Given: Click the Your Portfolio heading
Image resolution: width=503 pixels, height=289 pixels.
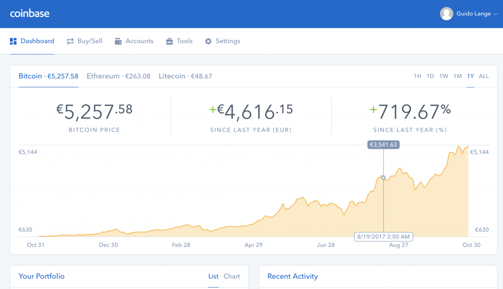Looking at the screenshot, I should [x=41, y=276].
